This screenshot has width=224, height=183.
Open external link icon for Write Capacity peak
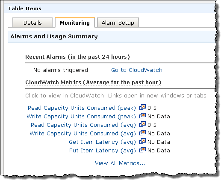tap(142, 116)
